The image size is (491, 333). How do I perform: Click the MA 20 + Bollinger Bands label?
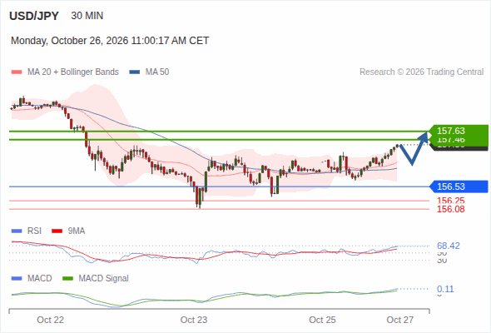point(73,72)
